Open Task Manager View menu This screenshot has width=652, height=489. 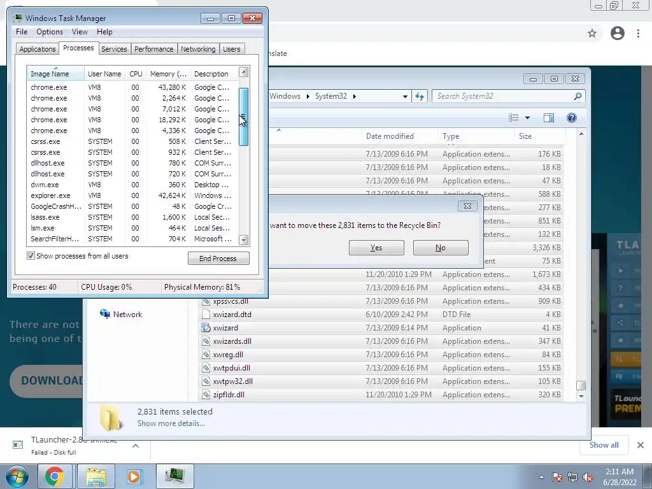pyautogui.click(x=80, y=32)
